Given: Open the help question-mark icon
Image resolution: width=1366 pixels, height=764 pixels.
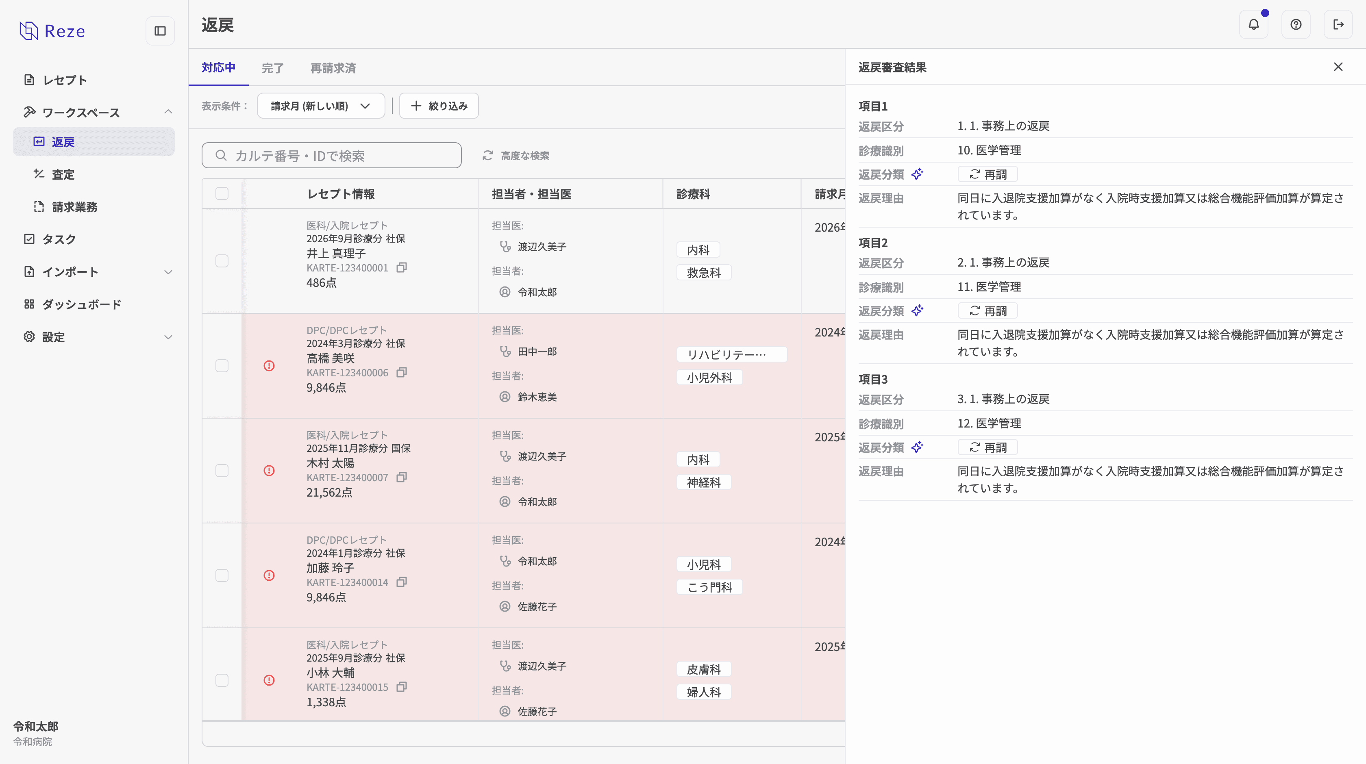Looking at the screenshot, I should tap(1296, 24).
